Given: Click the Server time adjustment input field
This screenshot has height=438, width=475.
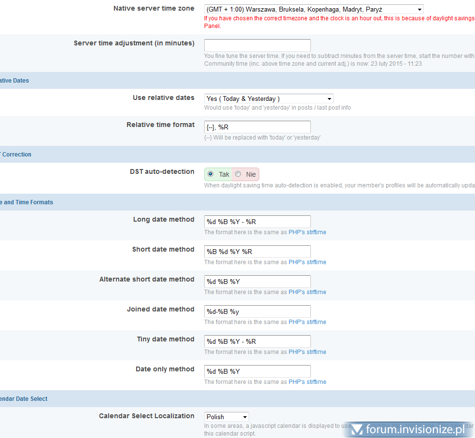Looking at the screenshot, I should (x=257, y=45).
